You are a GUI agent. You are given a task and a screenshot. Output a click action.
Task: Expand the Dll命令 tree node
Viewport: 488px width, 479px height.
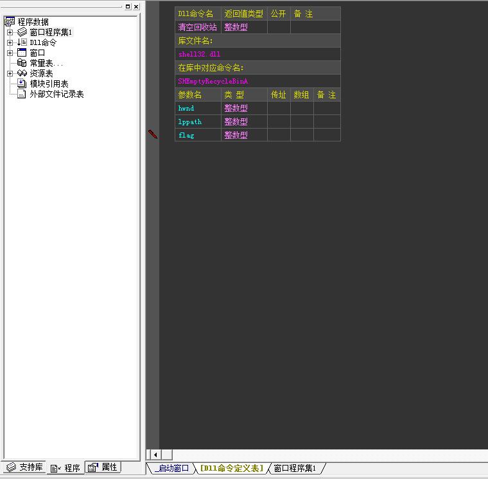click(x=10, y=42)
